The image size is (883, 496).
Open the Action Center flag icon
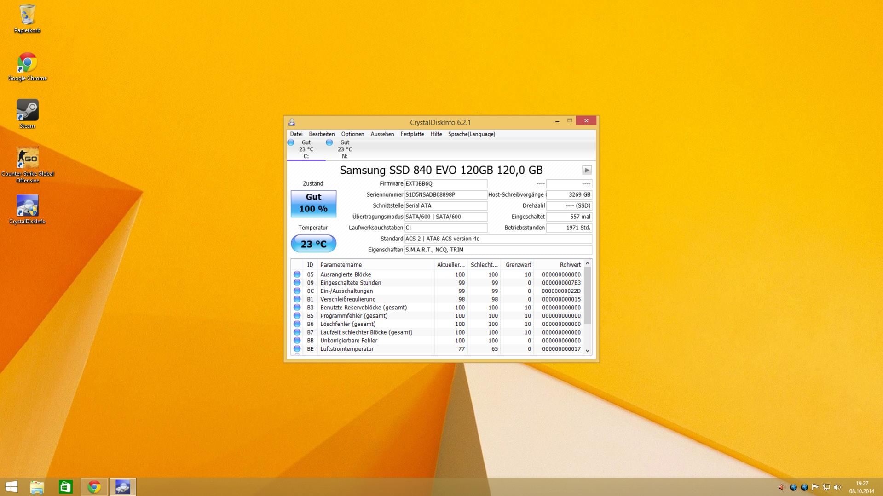point(815,487)
